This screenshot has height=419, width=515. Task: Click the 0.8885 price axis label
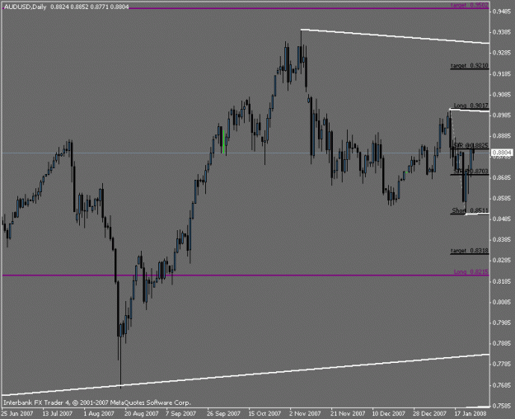(502, 136)
